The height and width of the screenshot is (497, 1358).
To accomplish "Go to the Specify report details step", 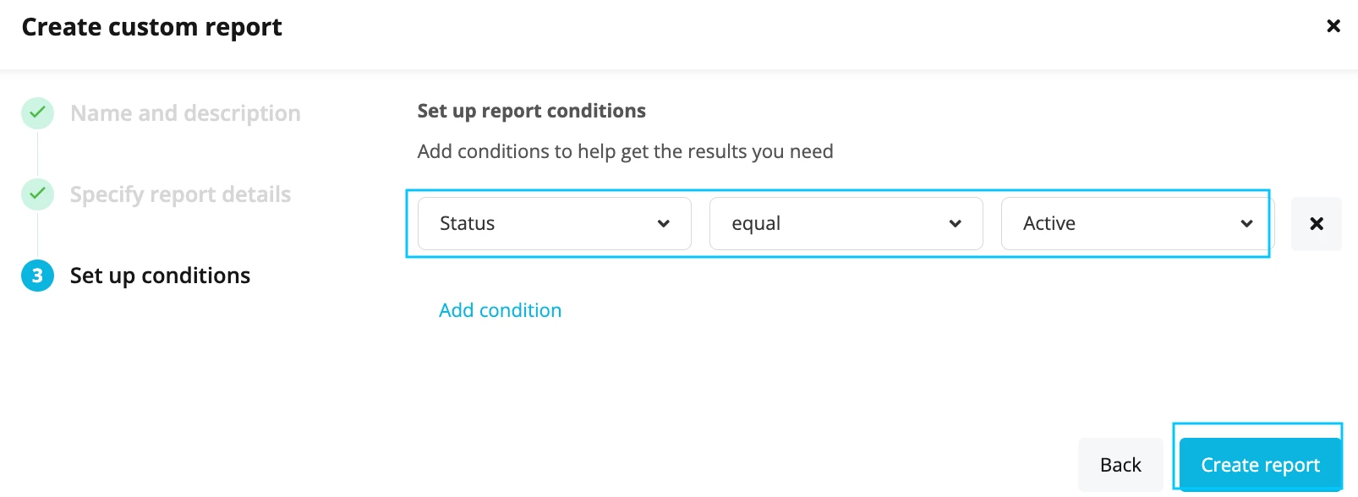I will [180, 194].
